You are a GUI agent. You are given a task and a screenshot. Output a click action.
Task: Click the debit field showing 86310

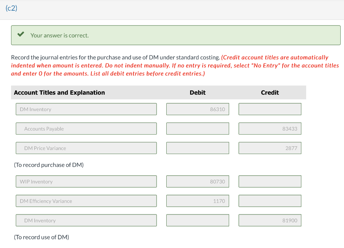click(x=198, y=109)
